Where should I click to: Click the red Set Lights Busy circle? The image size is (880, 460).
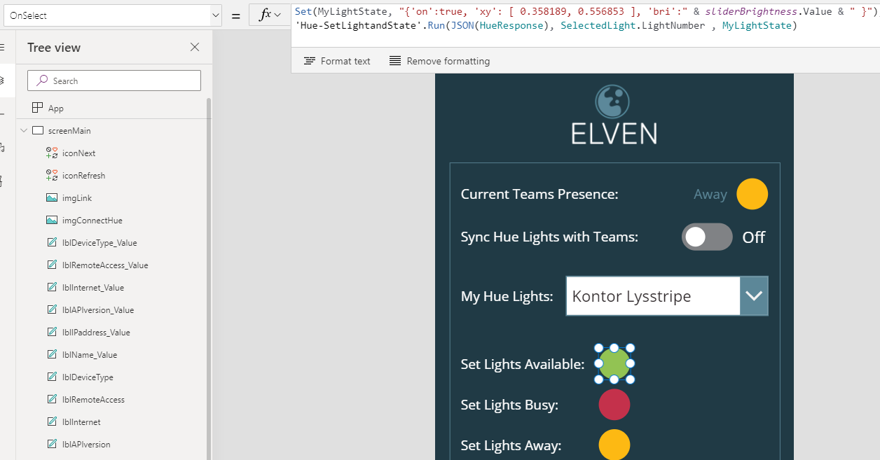pyautogui.click(x=614, y=405)
